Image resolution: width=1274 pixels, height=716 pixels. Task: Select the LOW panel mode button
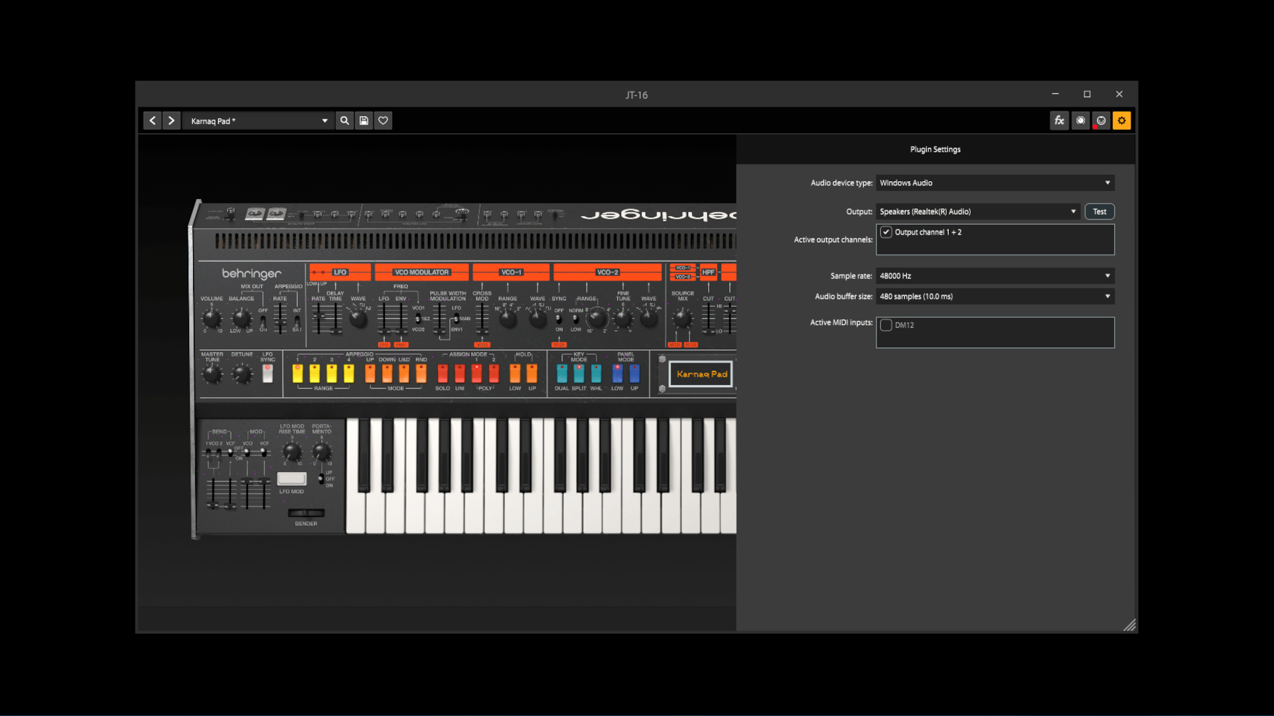(617, 373)
